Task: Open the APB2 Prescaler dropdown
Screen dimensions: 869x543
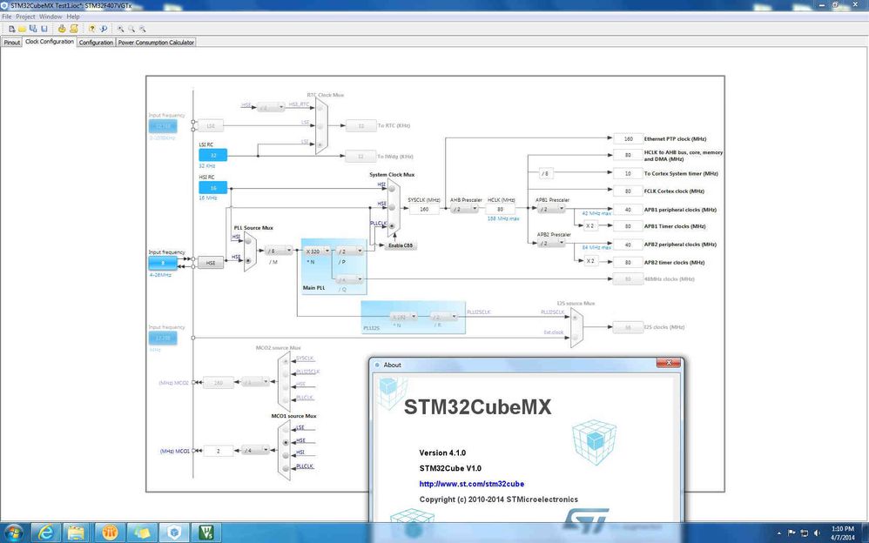Action: (551, 244)
